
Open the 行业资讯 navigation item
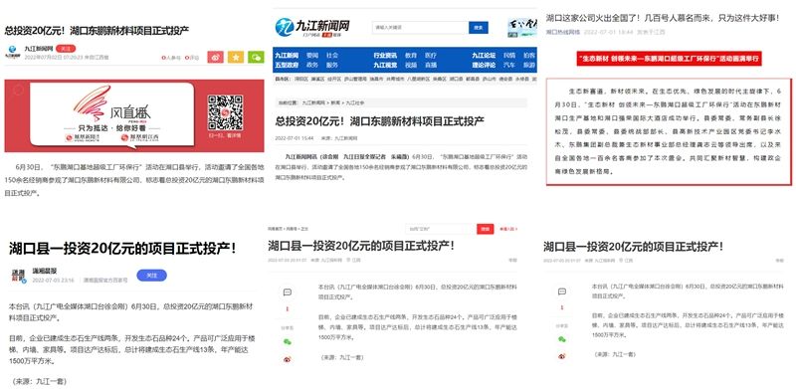(385, 55)
